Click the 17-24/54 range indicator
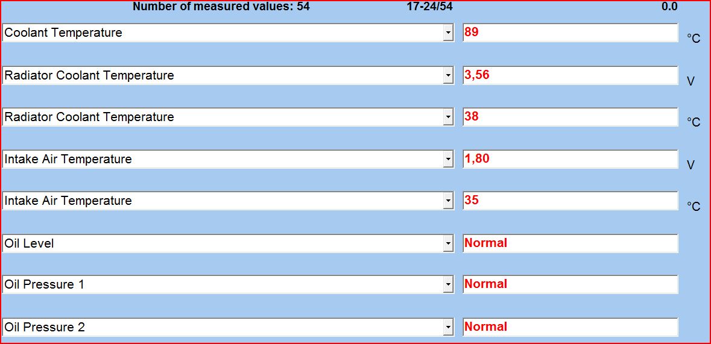Viewport: 711px width, 344px height. [x=430, y=7]
